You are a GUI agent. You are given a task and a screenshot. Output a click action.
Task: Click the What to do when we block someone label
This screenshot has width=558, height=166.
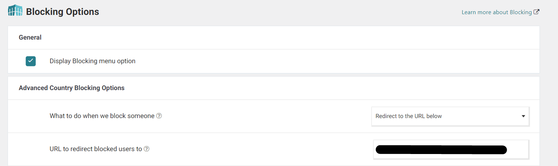coord(102,116)
